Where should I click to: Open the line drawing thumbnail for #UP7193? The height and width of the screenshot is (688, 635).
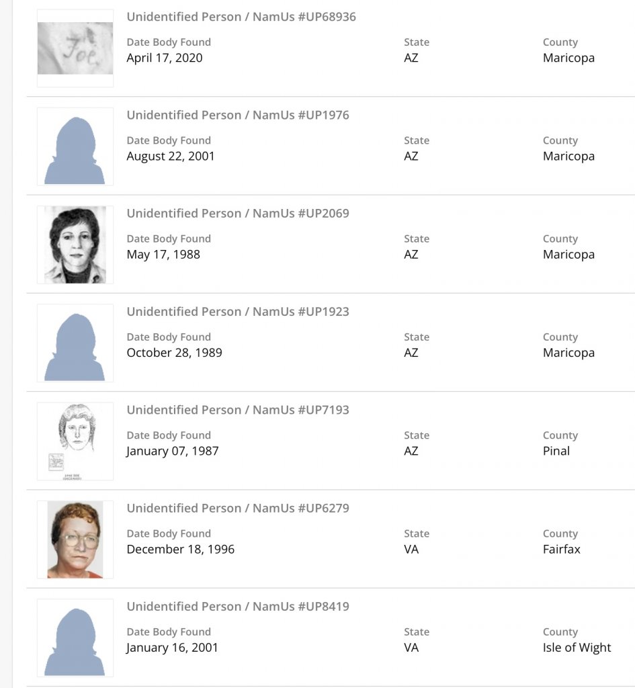coord(75,441)
